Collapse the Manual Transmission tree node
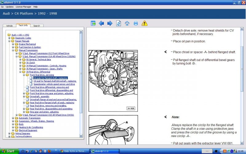Screen dimensions: 246x154 pos(13,50)
